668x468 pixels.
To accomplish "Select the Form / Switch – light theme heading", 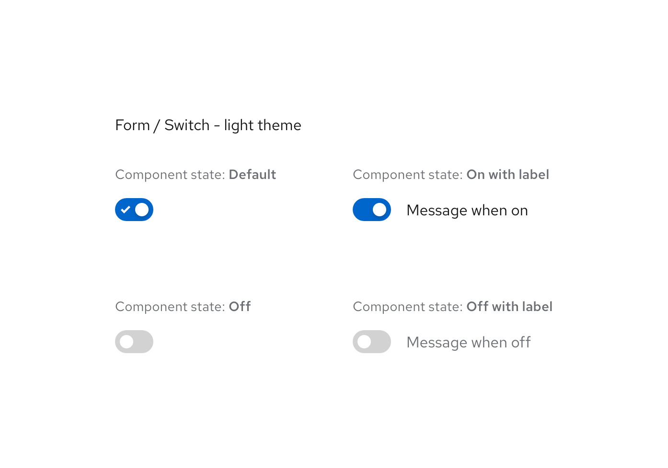I will (208, 125).
